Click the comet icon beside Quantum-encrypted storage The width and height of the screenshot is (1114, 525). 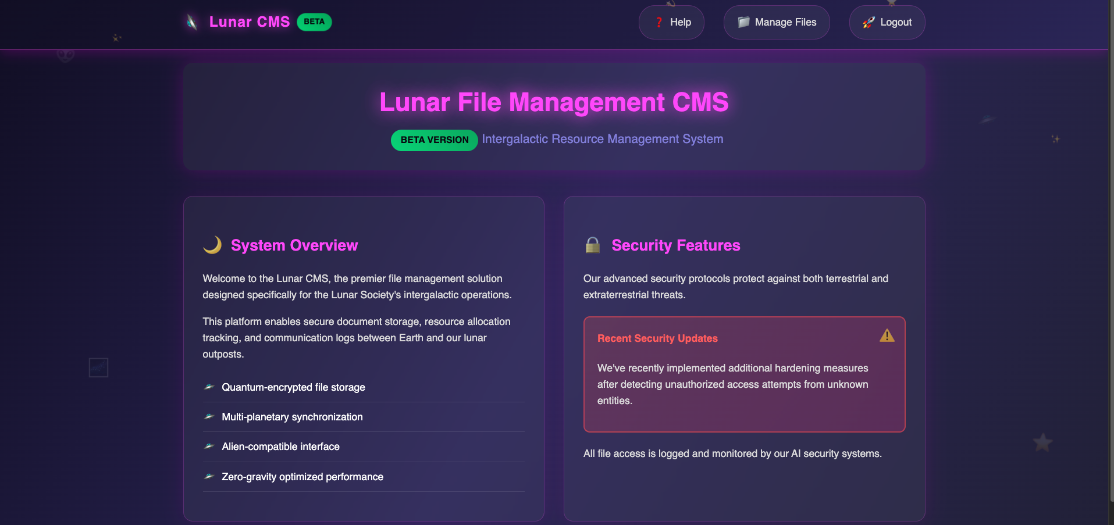click(x=209, y=387)
